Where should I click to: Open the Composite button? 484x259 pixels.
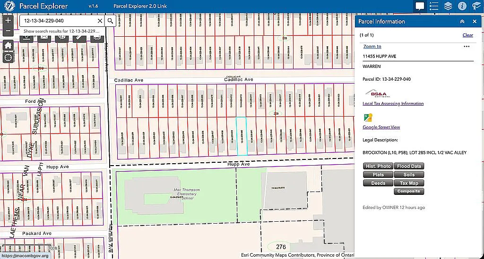click(x=409, y=191)
